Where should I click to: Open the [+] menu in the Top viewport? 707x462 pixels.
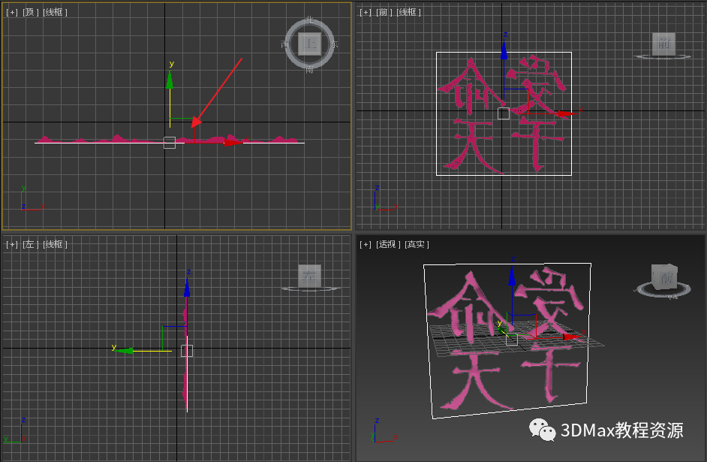tap(12, 12)
